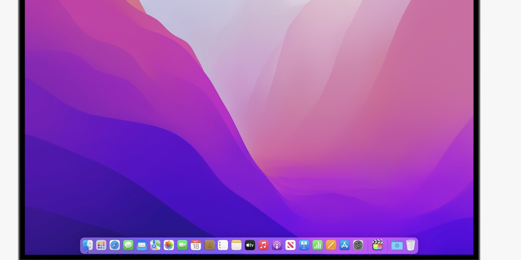Open the Messages app

tap(128, 245)
